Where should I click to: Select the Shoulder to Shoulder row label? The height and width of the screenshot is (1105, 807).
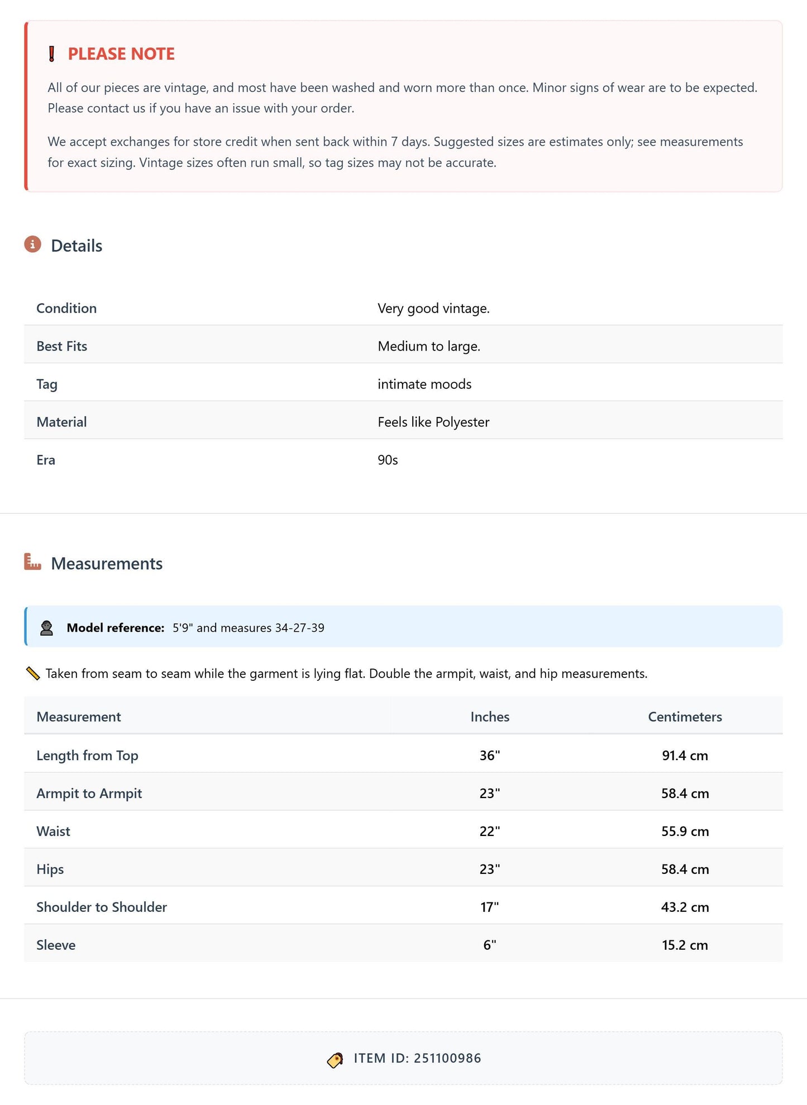pos(102,907)
